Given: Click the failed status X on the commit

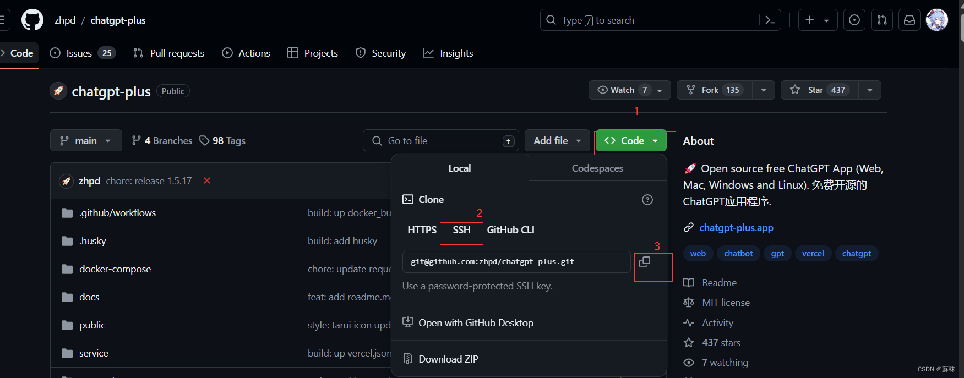Looking at the screenshot, I should 207,180.
